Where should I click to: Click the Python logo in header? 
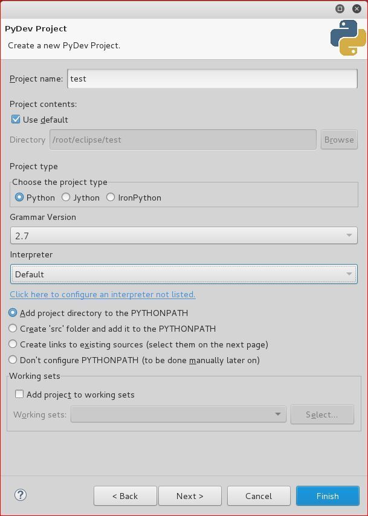348,37
